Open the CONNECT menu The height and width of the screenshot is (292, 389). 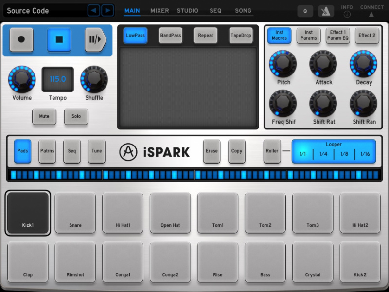tap(371, 10)
